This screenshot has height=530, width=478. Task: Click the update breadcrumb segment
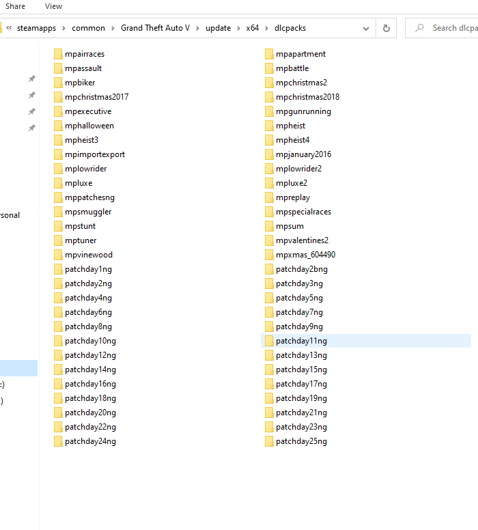[x=218, y=28]
